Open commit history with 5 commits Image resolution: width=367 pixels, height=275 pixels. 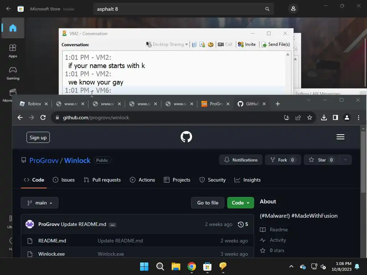point(243,225)
